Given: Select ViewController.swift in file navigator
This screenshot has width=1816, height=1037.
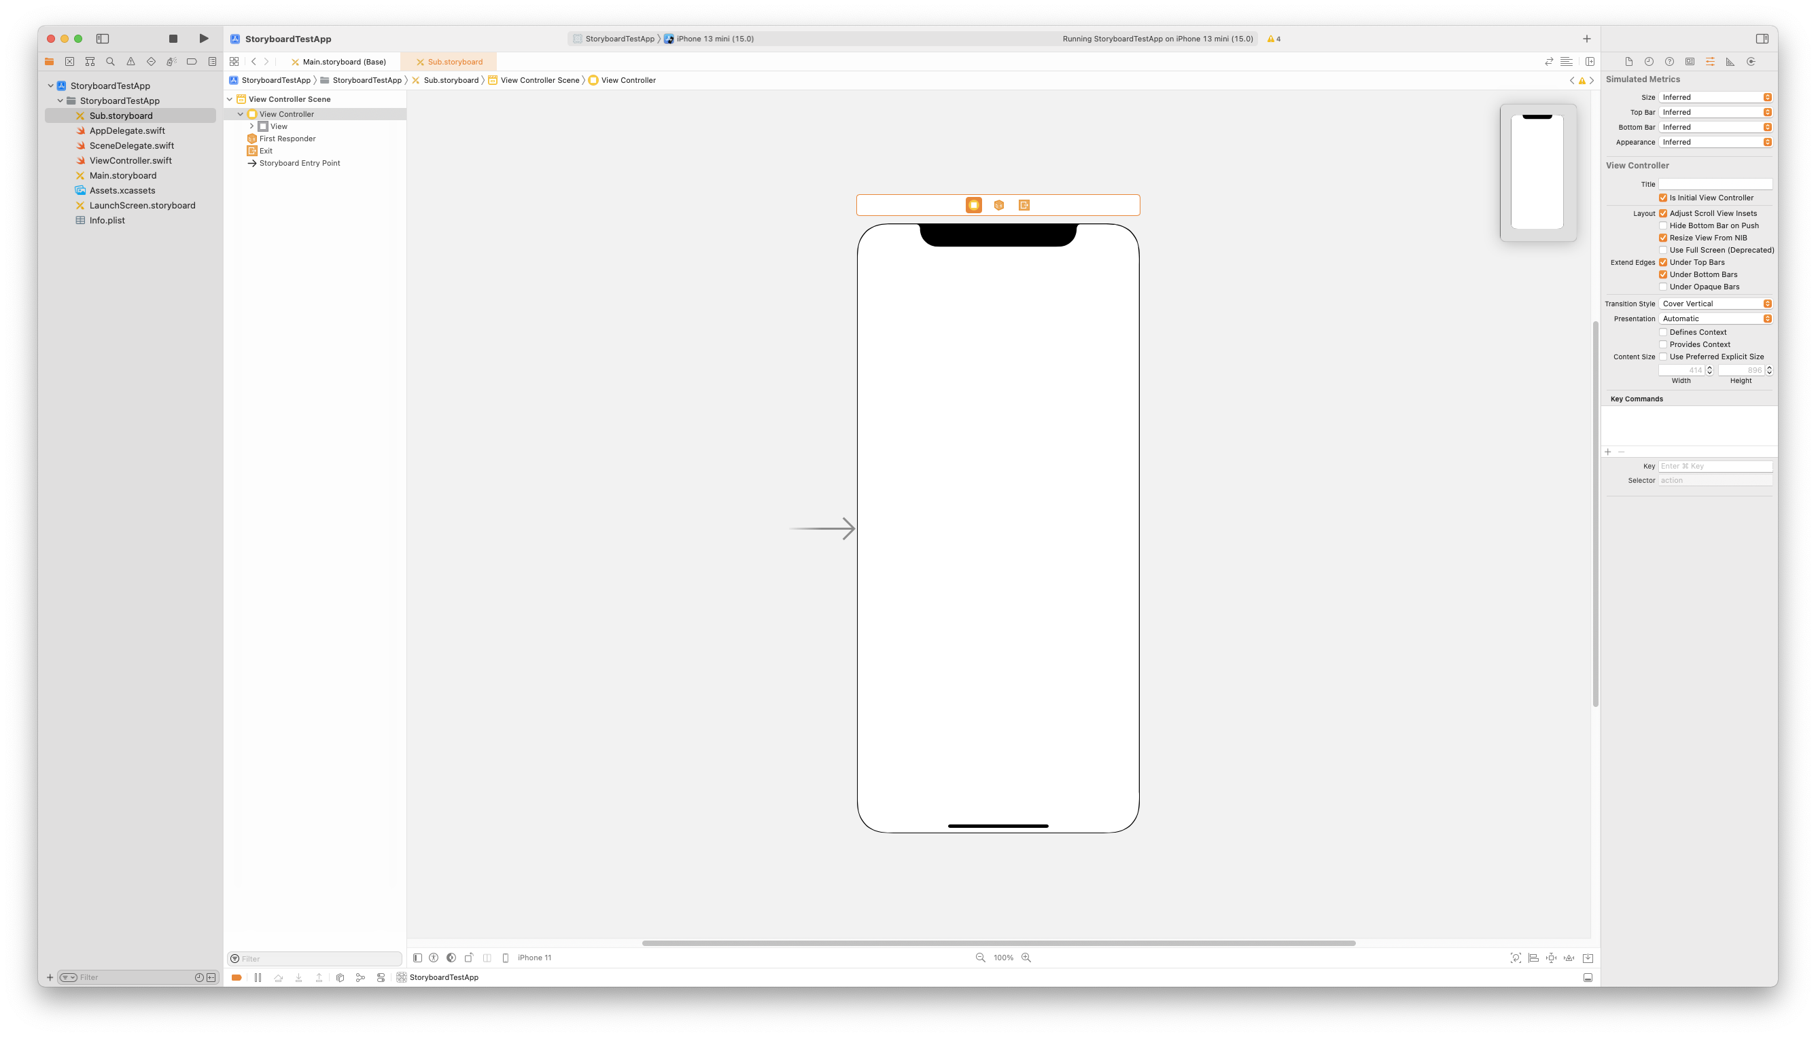Looking at the screenshot, I should point(130,161).
